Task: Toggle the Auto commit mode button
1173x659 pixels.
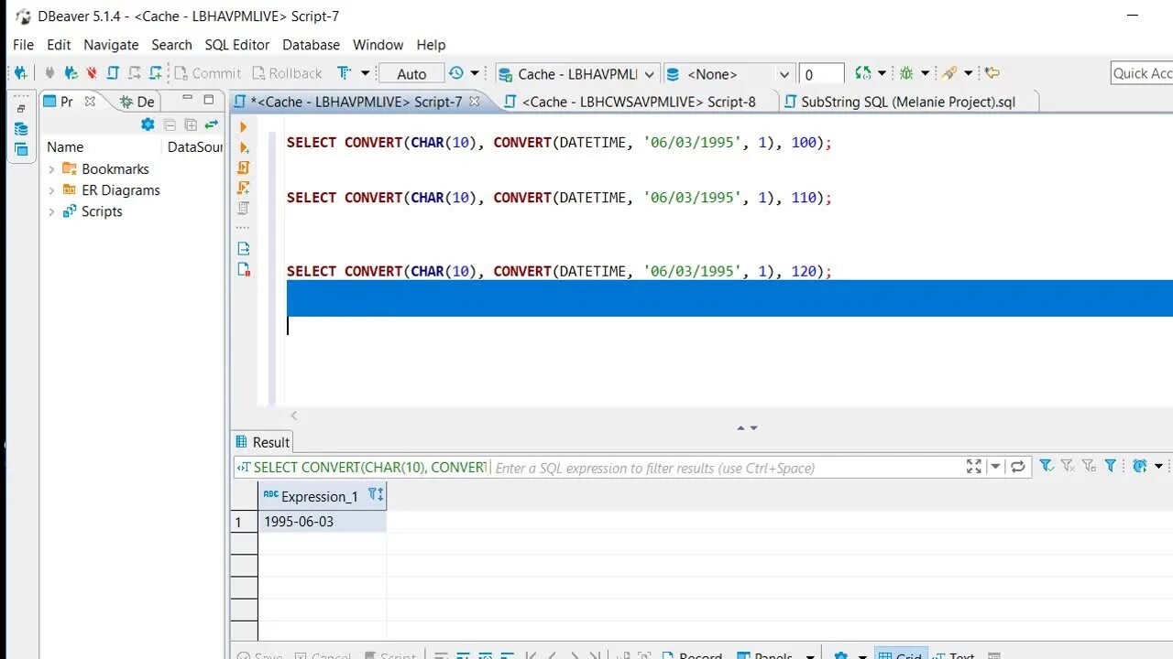Action: click(x=411, y=74)
